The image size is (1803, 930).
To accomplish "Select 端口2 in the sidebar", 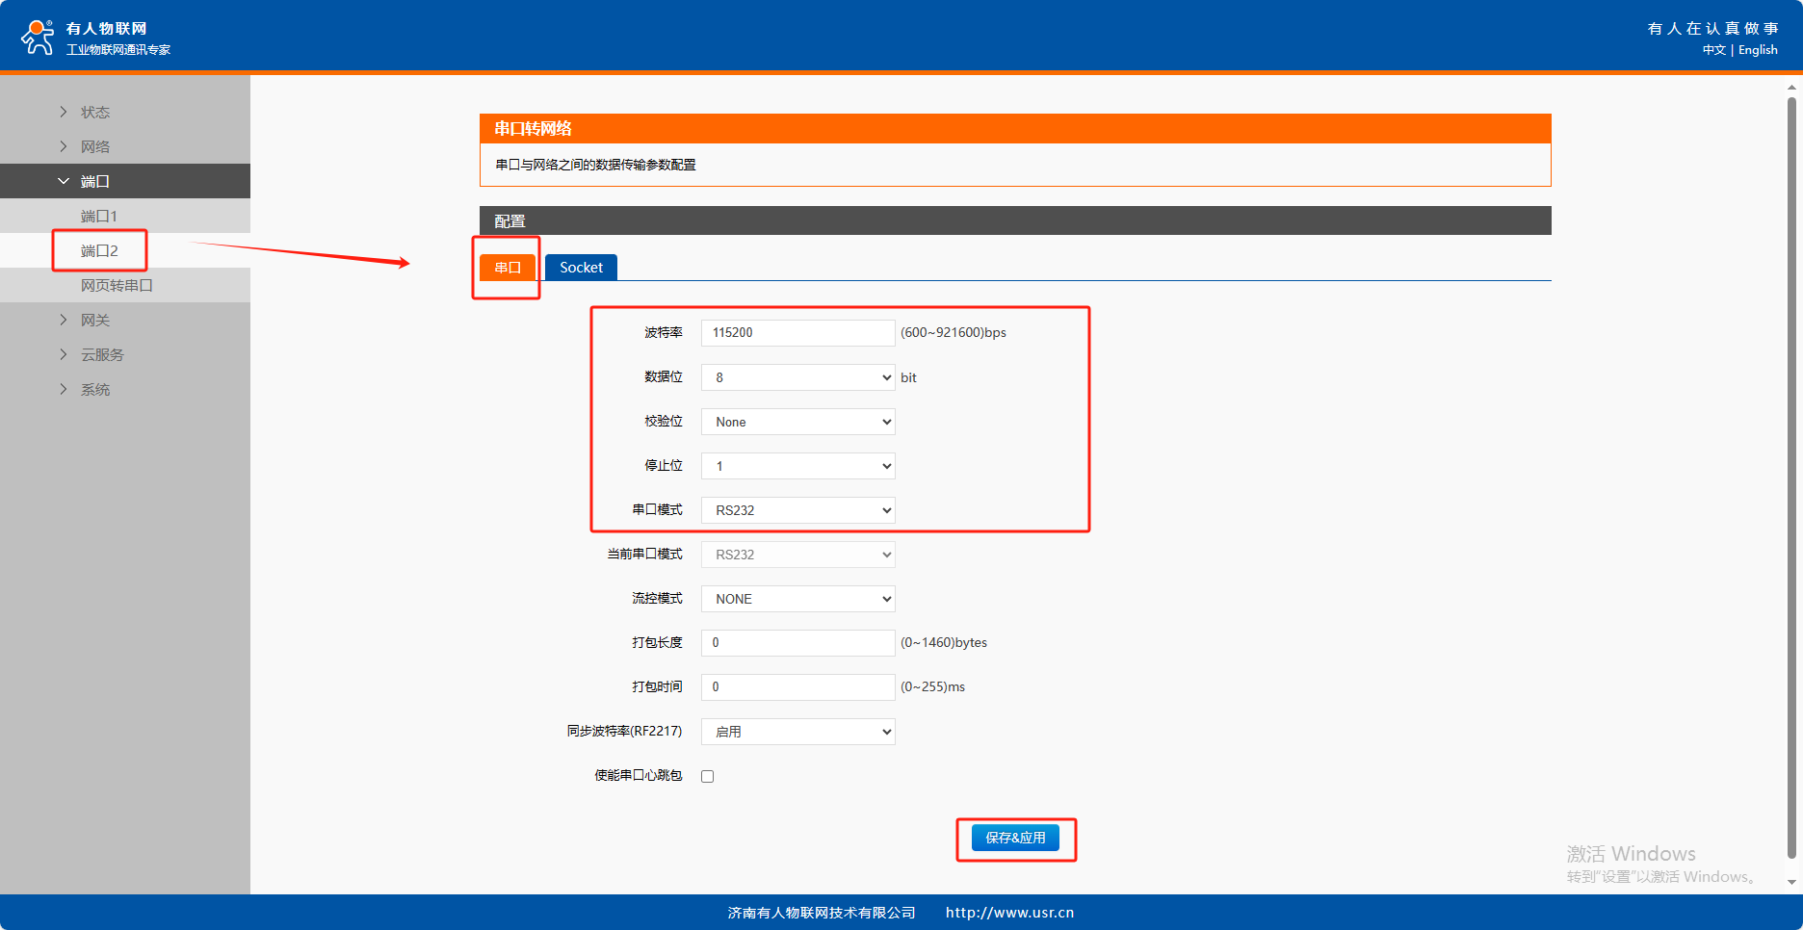I will [99, 251].
